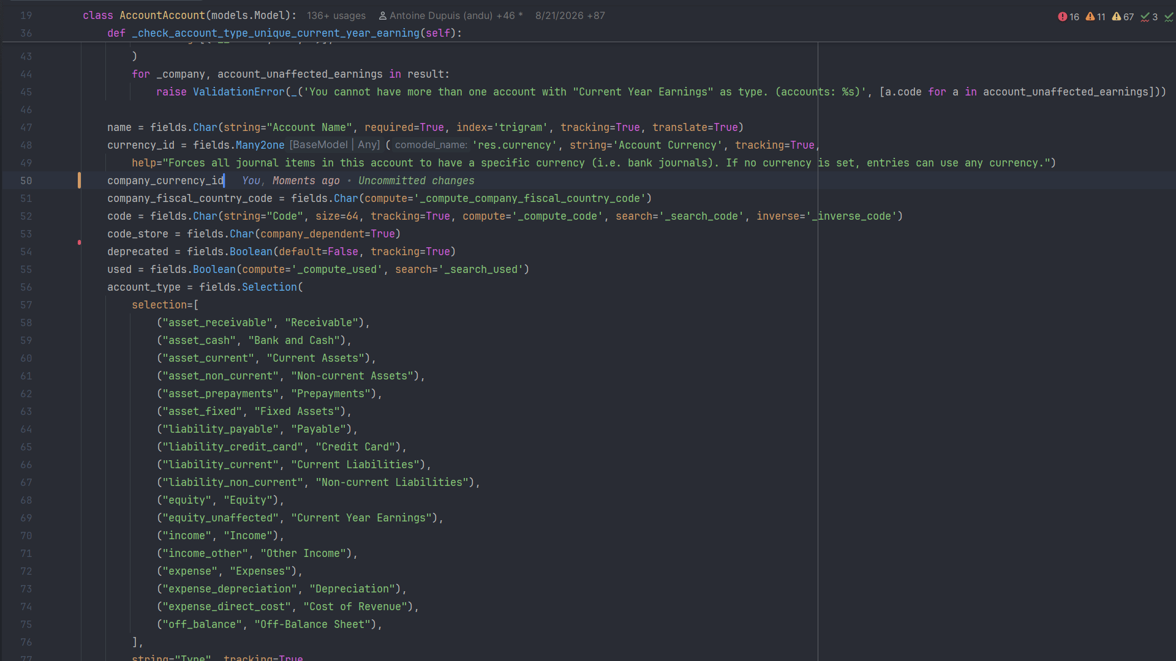
Task: Click line number 47 in the gutter
Action: click(26, 127)
